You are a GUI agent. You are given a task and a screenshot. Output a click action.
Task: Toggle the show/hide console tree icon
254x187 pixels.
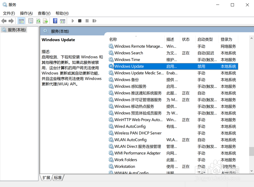click(x=21, y=21)
